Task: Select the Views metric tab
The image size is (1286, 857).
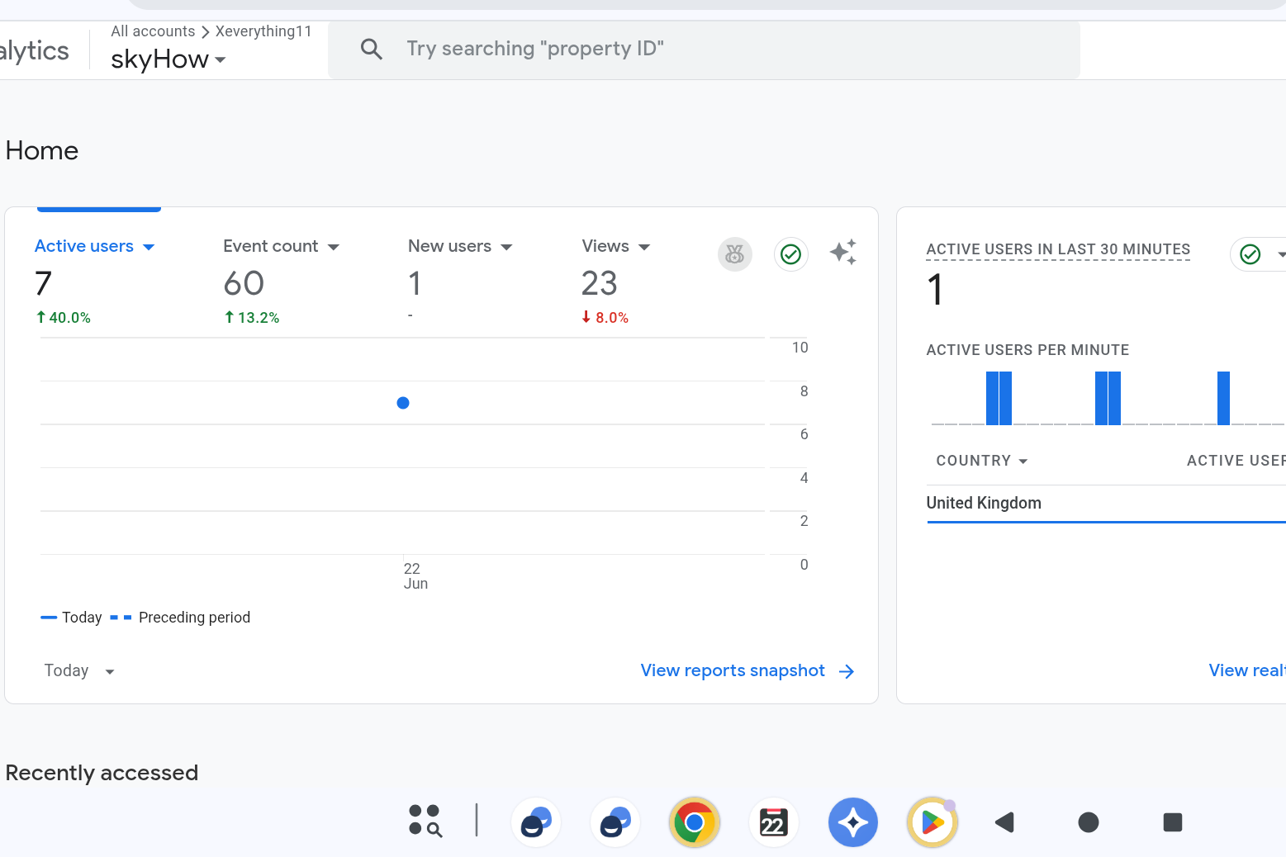Action: click(605, 246)
